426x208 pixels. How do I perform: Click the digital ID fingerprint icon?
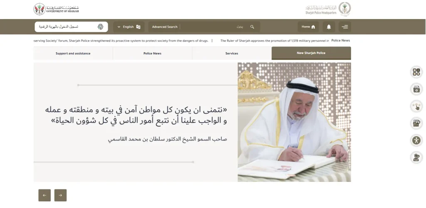coord(101,27)
